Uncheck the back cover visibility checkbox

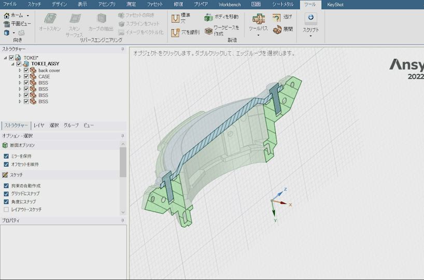26,71
